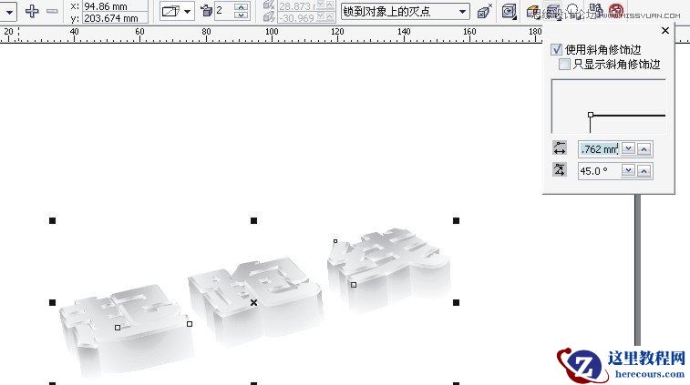The image size is (690, 385).
Task: Open the extrude rotation icon
Action: coord(509,11)
